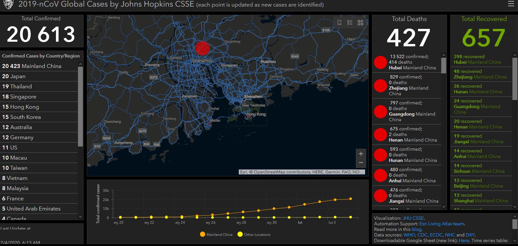
Task: Click the Johns Hopkins shield logo
Action: coord(8,4)
